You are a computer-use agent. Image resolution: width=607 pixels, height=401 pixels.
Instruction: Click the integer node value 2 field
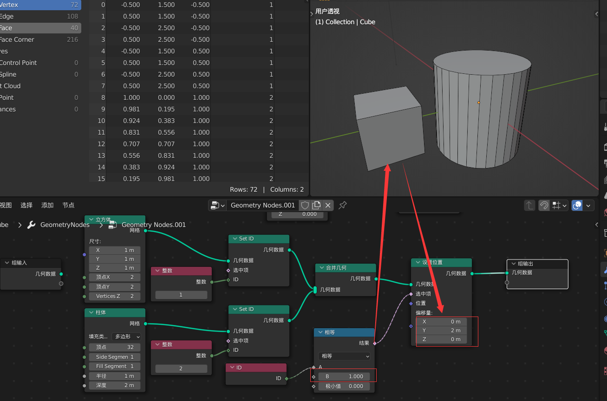(x=181, y=369)
